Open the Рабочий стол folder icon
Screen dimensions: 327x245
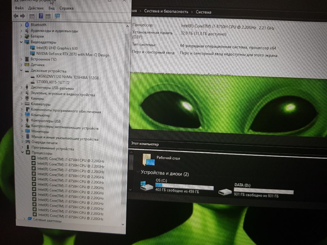click(149, 160)
